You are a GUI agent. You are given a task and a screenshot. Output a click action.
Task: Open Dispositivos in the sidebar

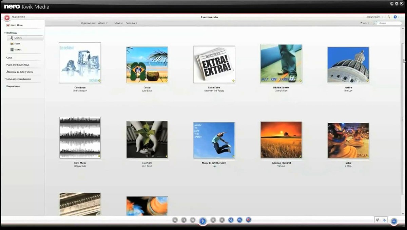(x=13, y=86)
